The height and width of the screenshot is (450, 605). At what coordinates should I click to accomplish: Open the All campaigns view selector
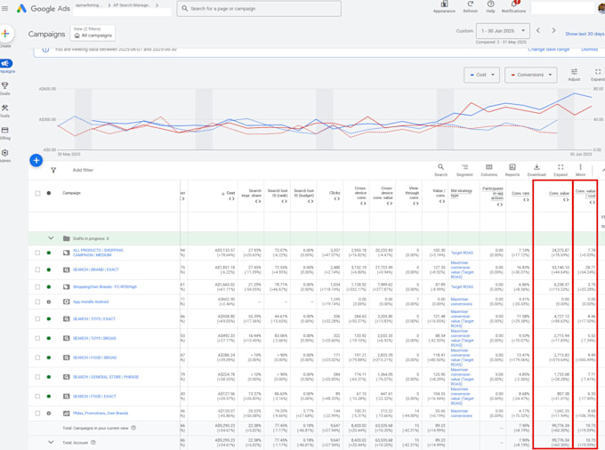click(x=93, y=33)
